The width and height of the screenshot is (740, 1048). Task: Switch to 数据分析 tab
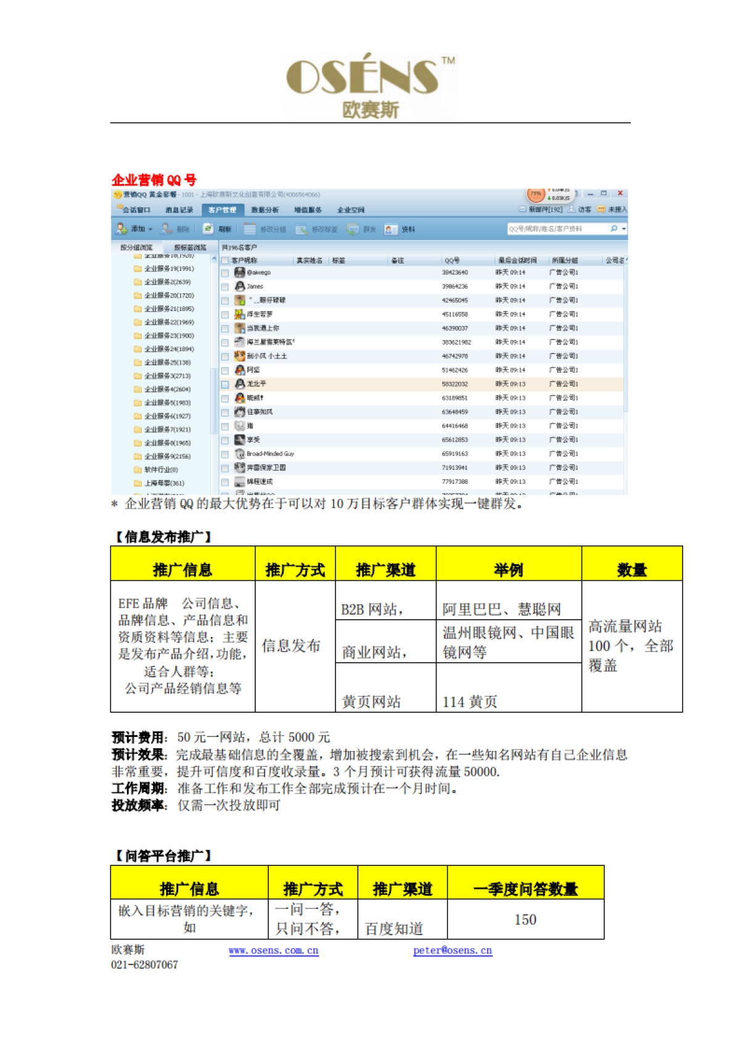pos(265,210)
